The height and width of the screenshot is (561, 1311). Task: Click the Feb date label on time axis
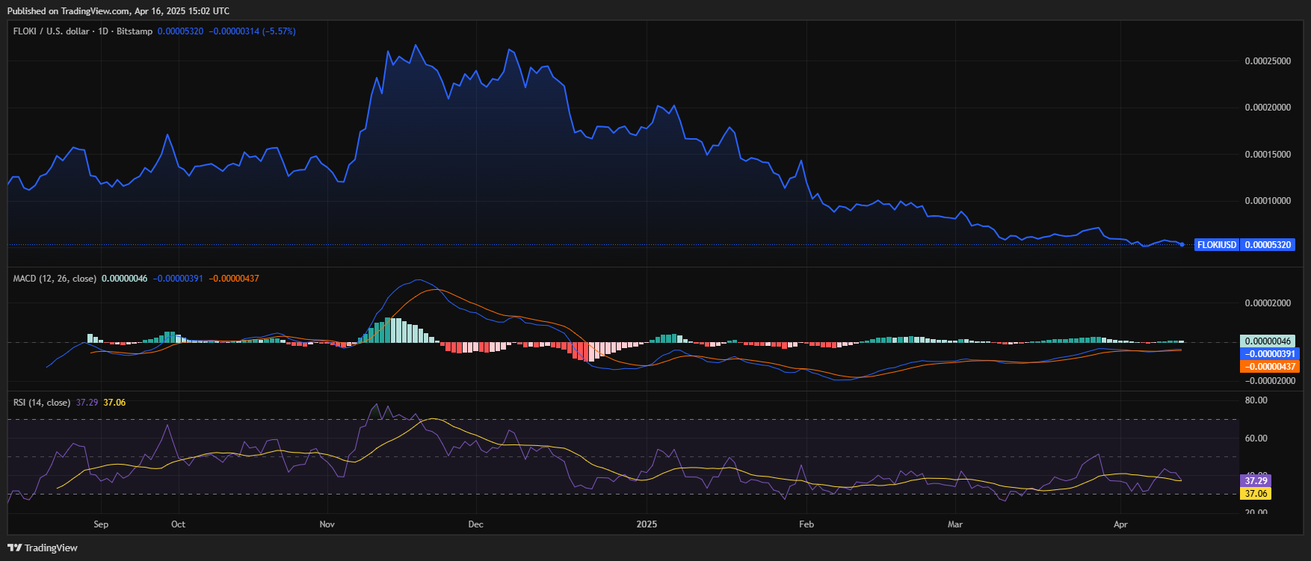pyautogui.click(x=806, y=524)
